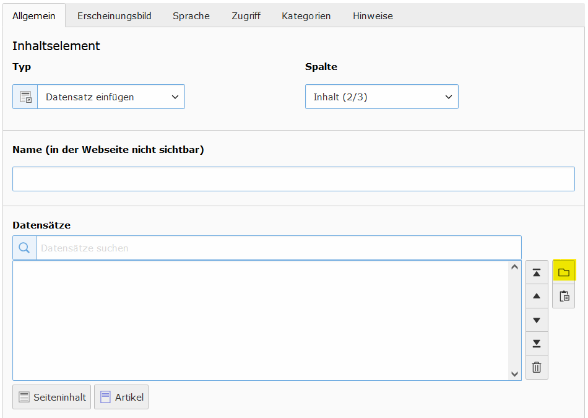588x418 pixels.
Task: Open the Spalte dropdown Inhalt (2/3)
Action: [x=382, y=97]
